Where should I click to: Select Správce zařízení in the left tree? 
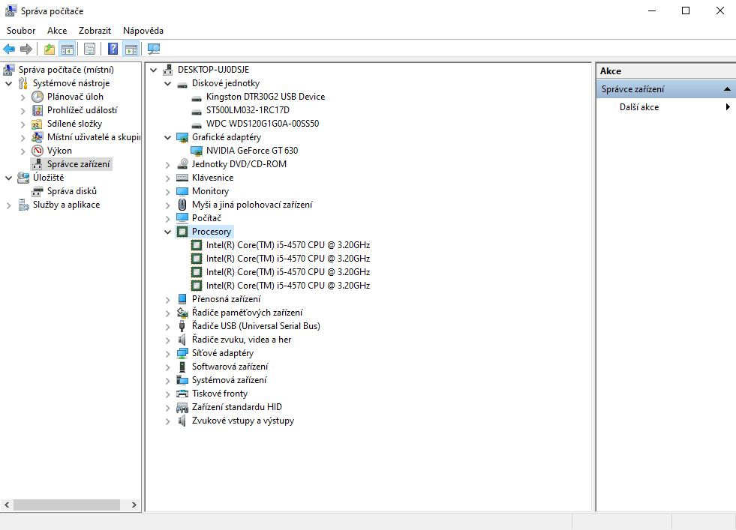[78, 164]
